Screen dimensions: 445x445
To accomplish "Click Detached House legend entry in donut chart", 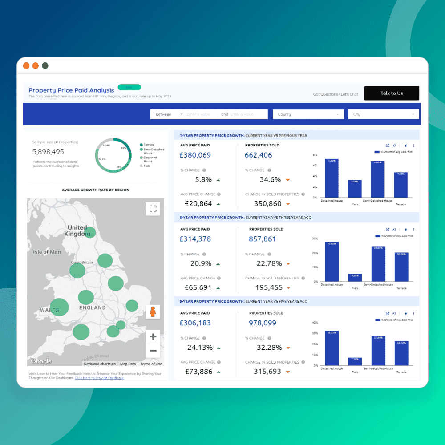I will [x=148, y=159].
